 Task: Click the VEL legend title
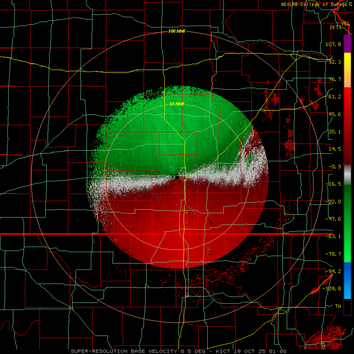tap(345, 24)
